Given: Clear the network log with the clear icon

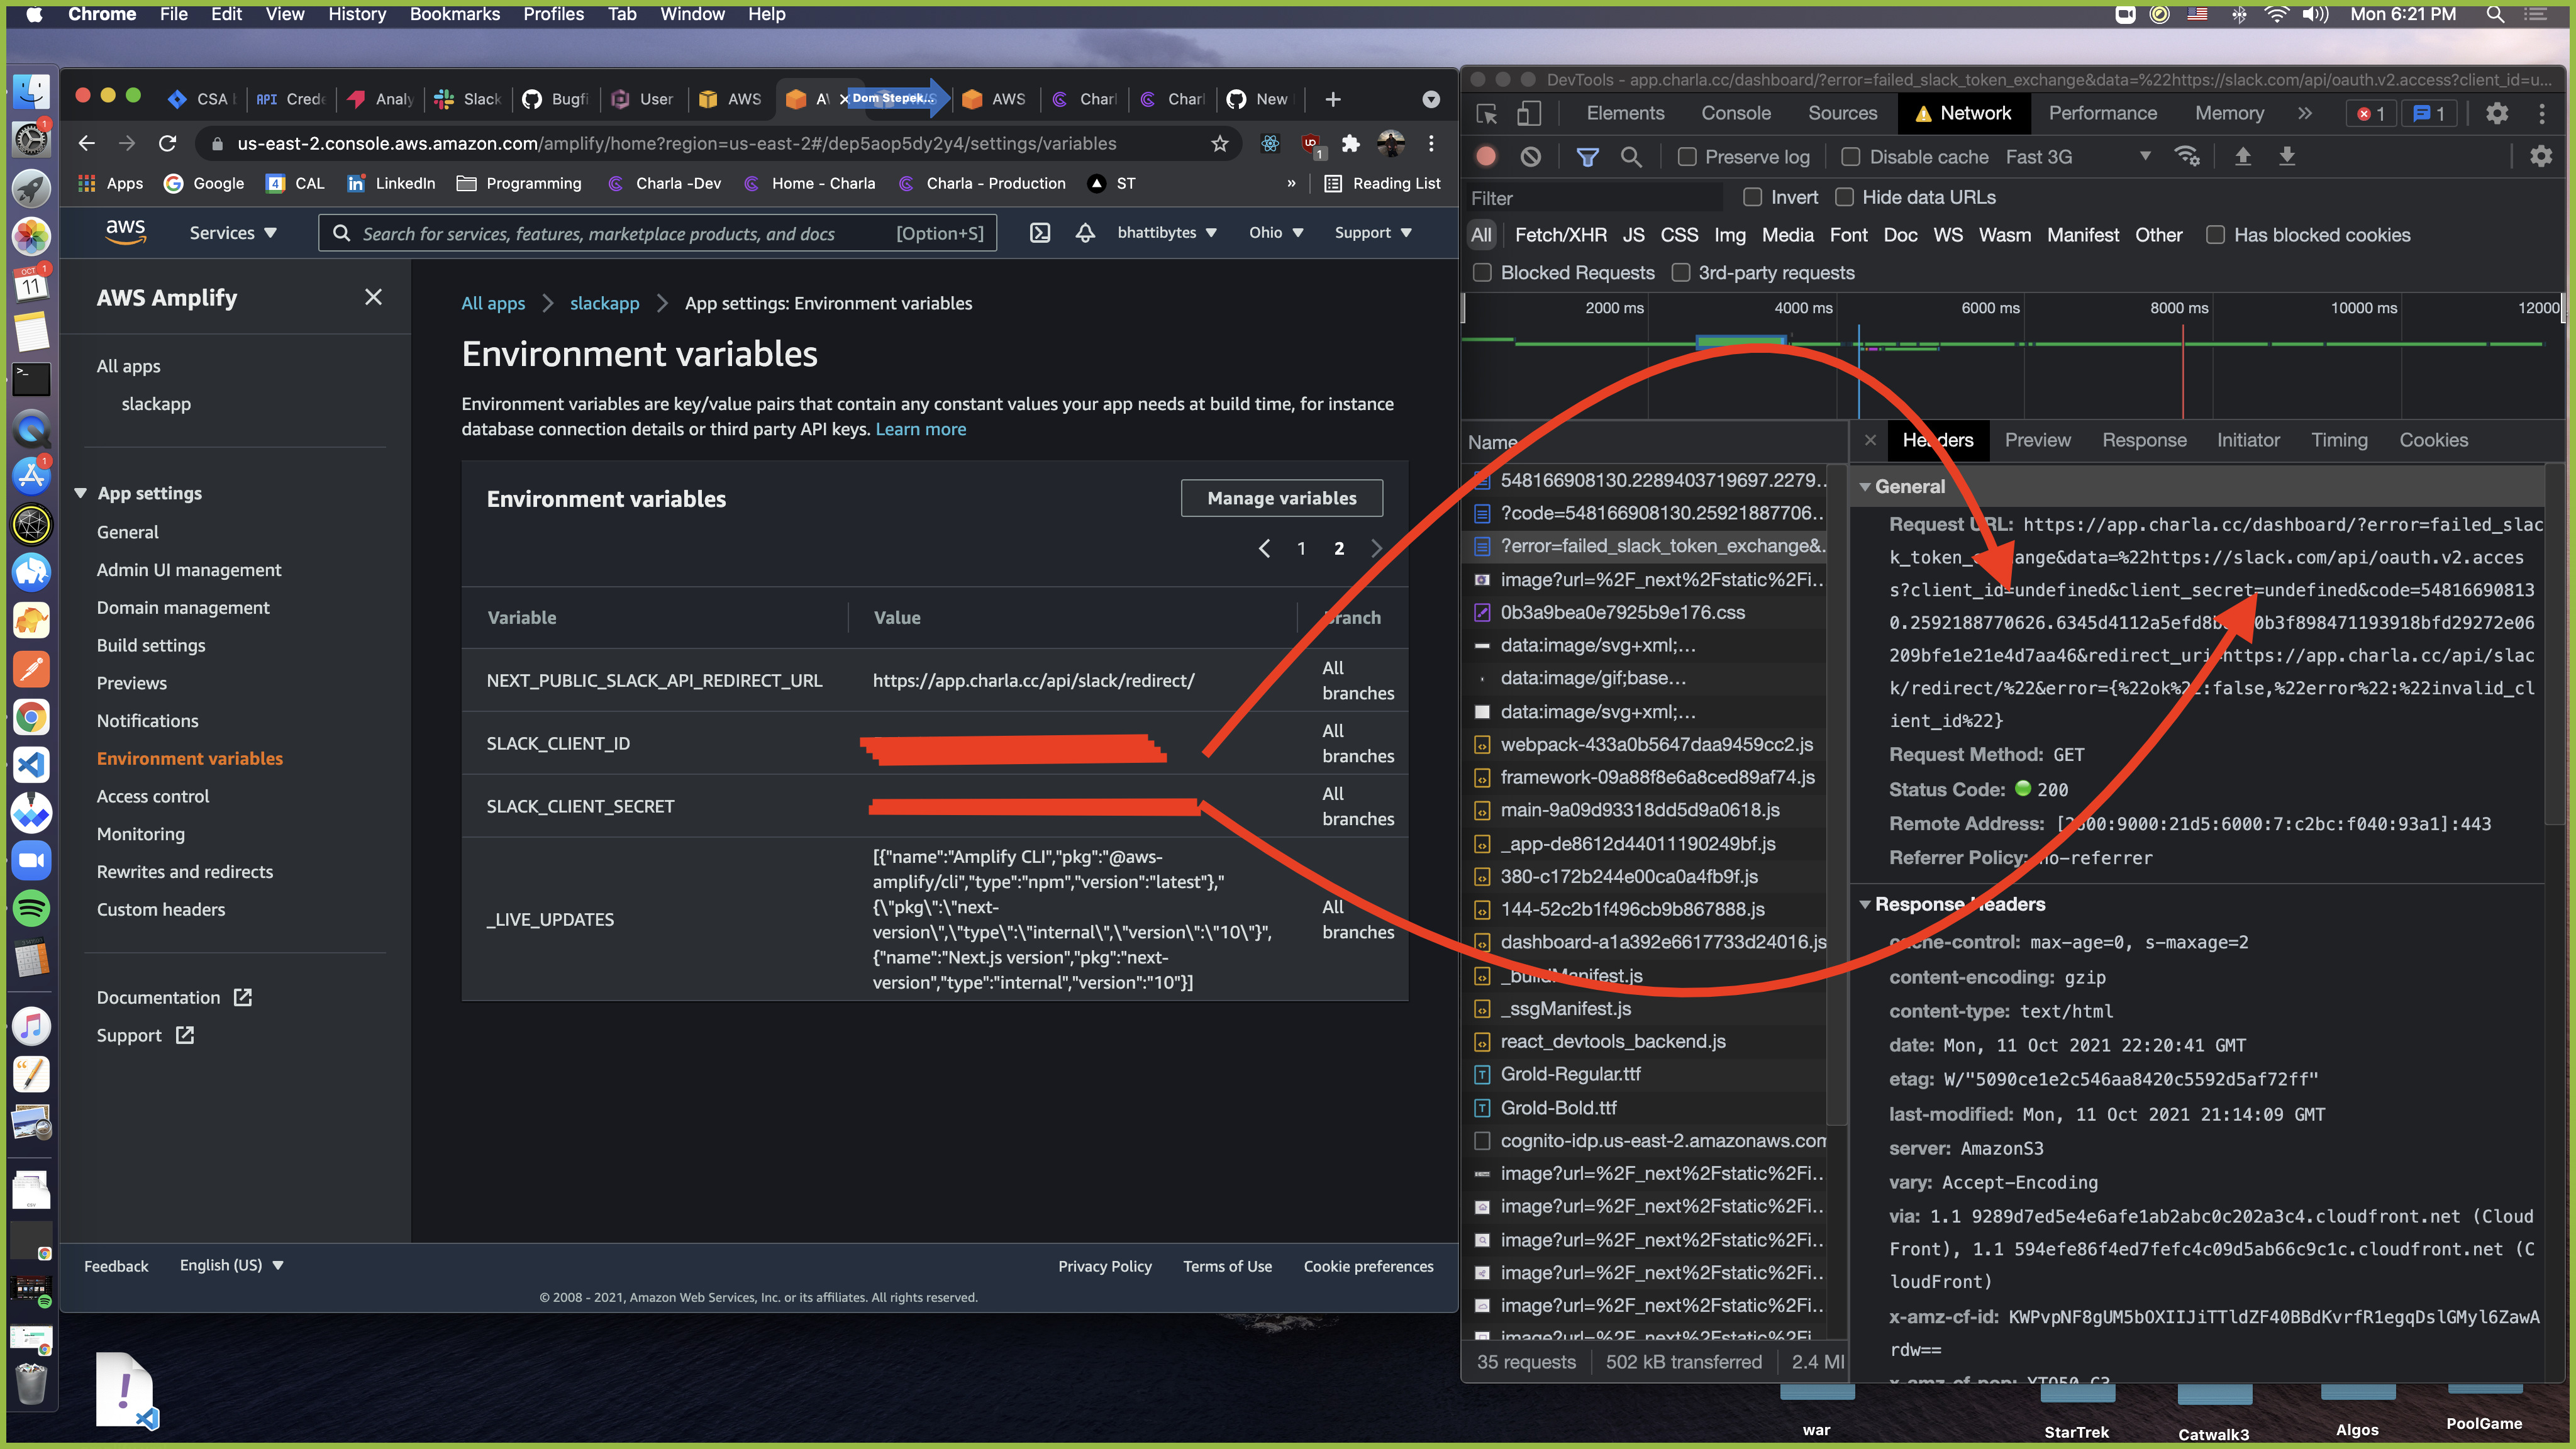Looking at the screenshot, I should [x=1531, y=157].
